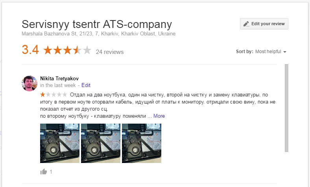310x187 pixels.
Task: Click the review's one-star rating
Action: pos(54,94)
